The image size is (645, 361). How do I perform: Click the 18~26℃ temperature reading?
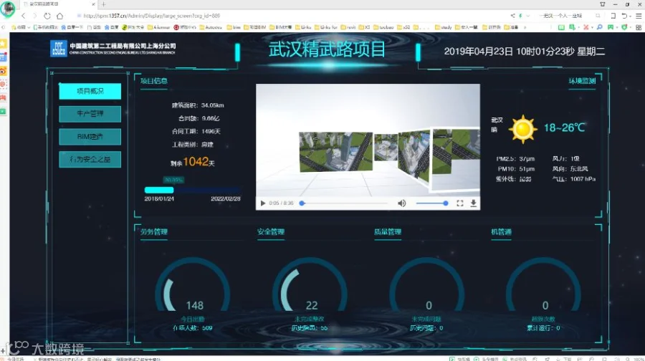pos(565,128)
